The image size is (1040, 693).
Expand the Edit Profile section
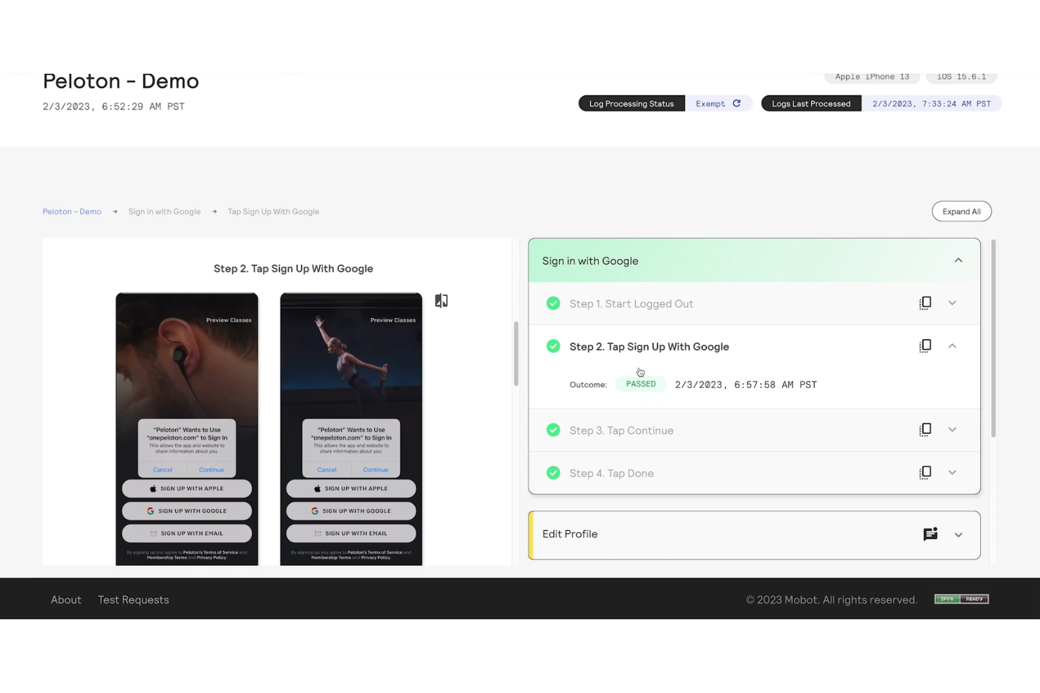958,534
